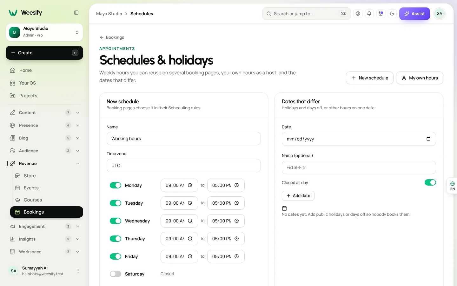Enable Saturday availability
The width and height of the screenshot is (457, 286).
116,274
